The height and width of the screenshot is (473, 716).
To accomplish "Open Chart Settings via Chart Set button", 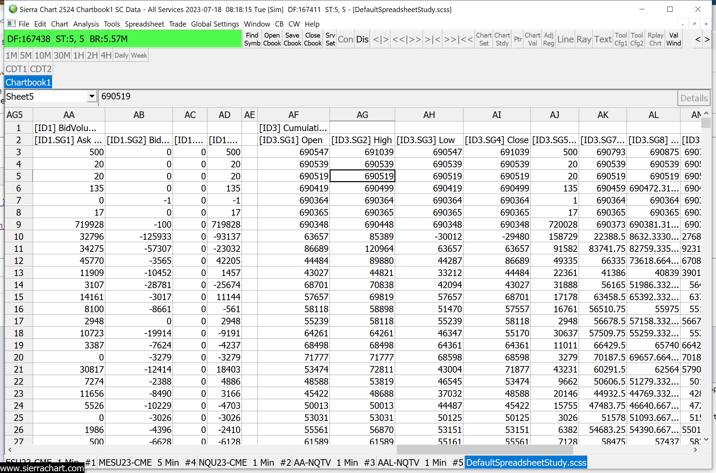I will coord(484,39).
